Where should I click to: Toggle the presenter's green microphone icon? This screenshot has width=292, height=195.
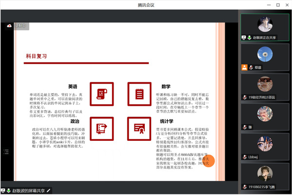click(x=250, y=38)
